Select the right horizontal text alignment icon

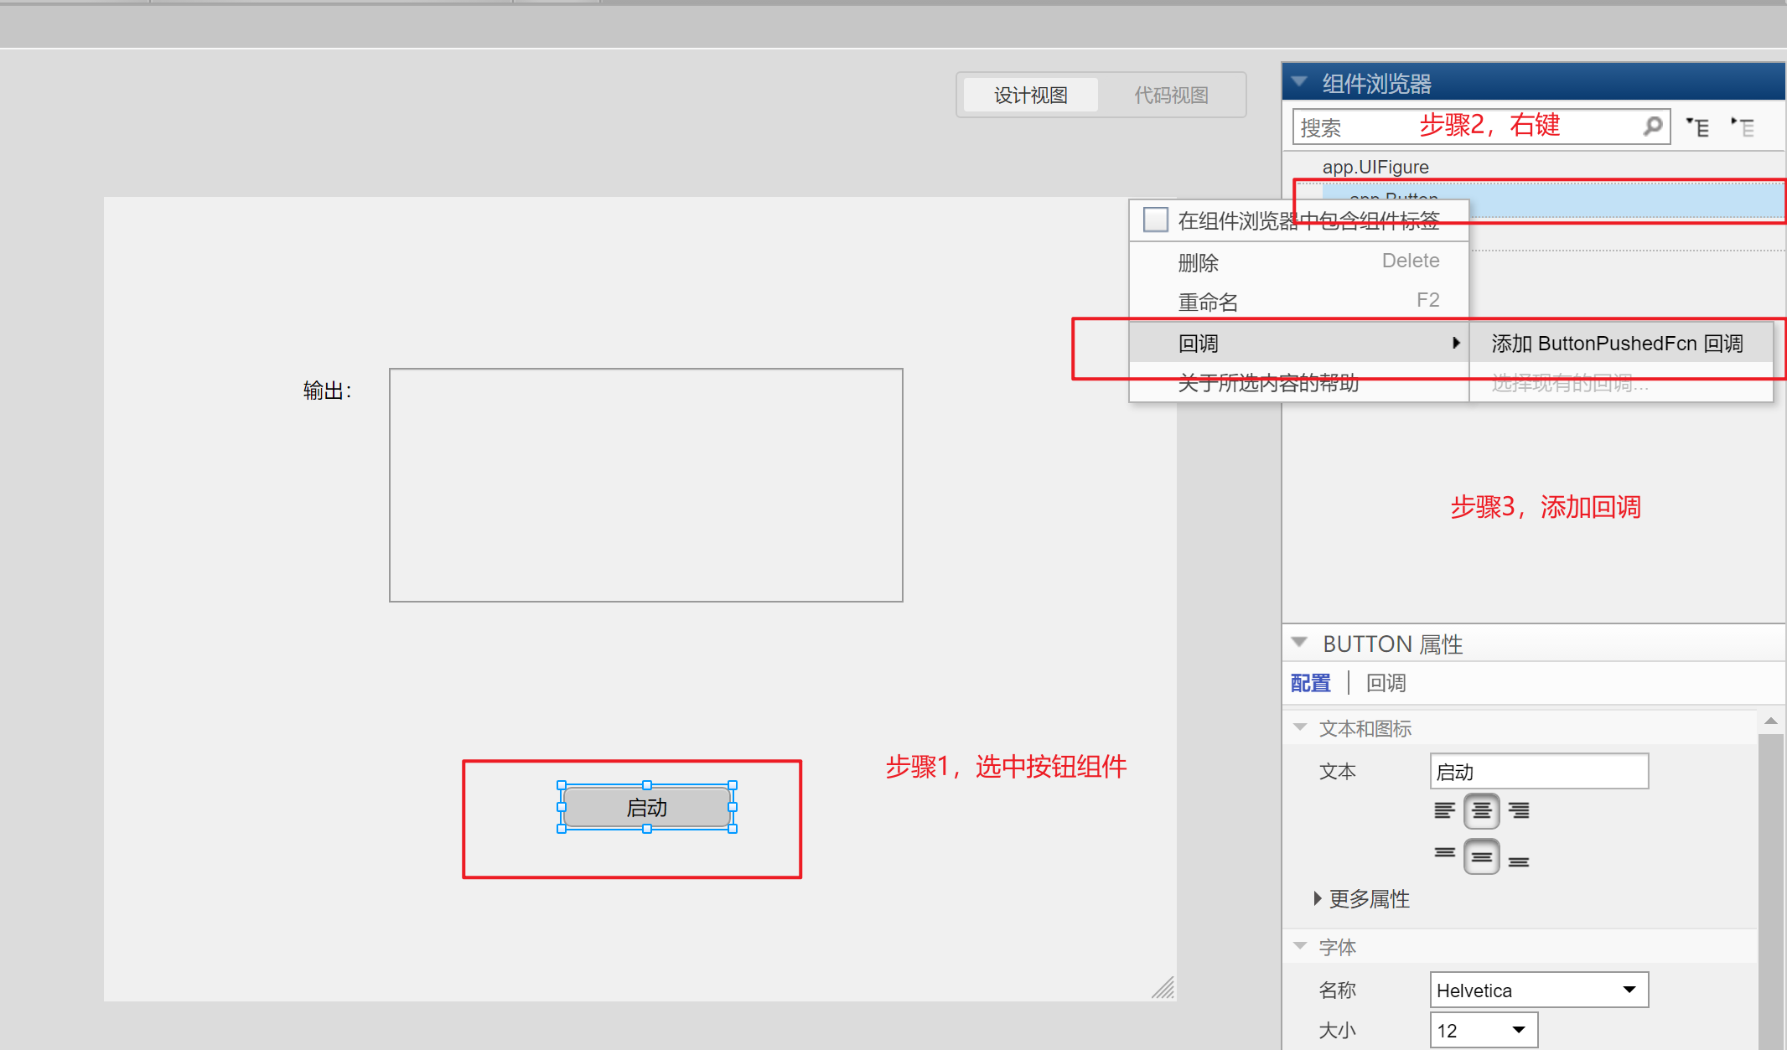tap(1518, 810)
